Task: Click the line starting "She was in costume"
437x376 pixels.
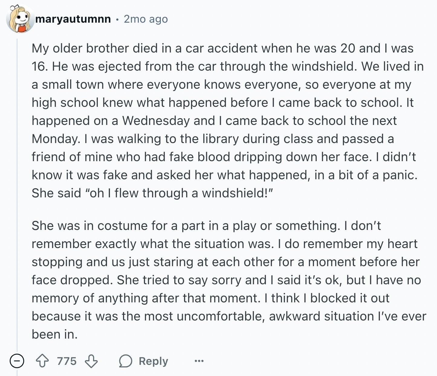Action: tap(206, 226)
